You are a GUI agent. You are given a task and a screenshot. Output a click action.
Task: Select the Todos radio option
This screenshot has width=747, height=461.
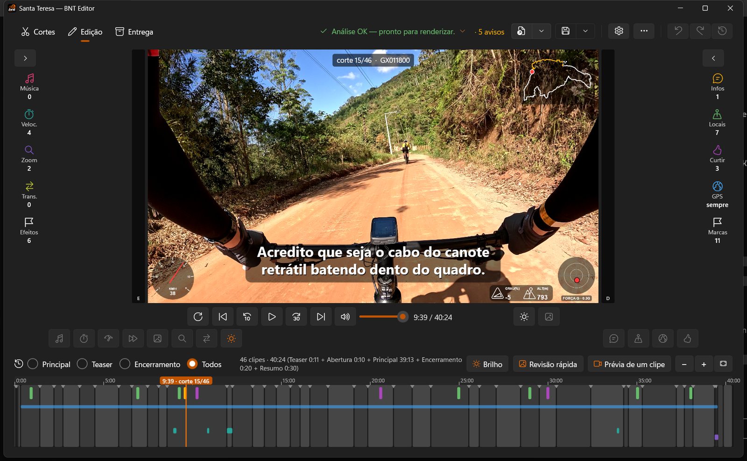204,364
